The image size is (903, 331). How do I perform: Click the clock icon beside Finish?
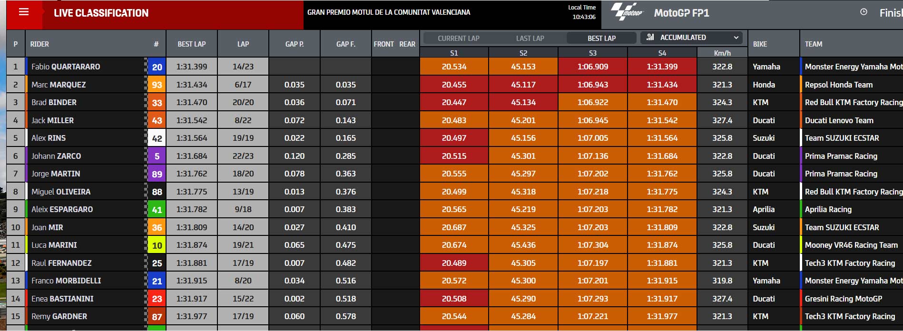[x=864, y=12]
